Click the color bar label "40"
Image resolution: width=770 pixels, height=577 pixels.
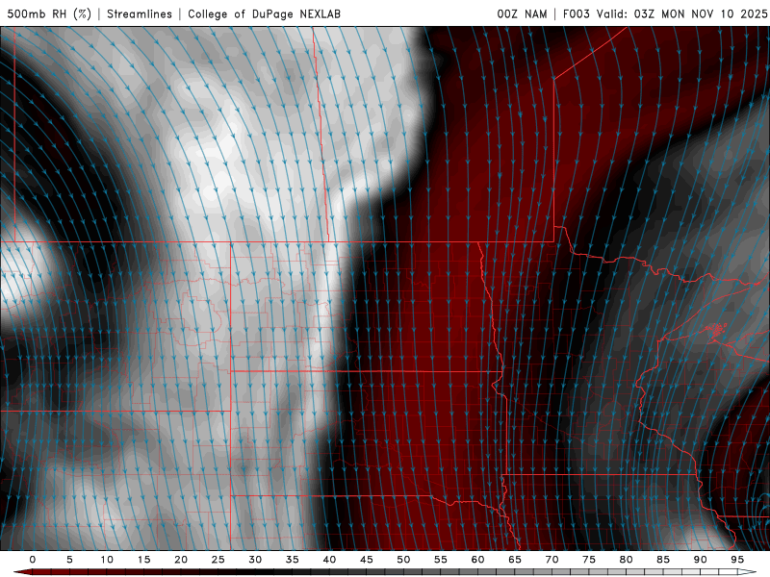point(329,560)
